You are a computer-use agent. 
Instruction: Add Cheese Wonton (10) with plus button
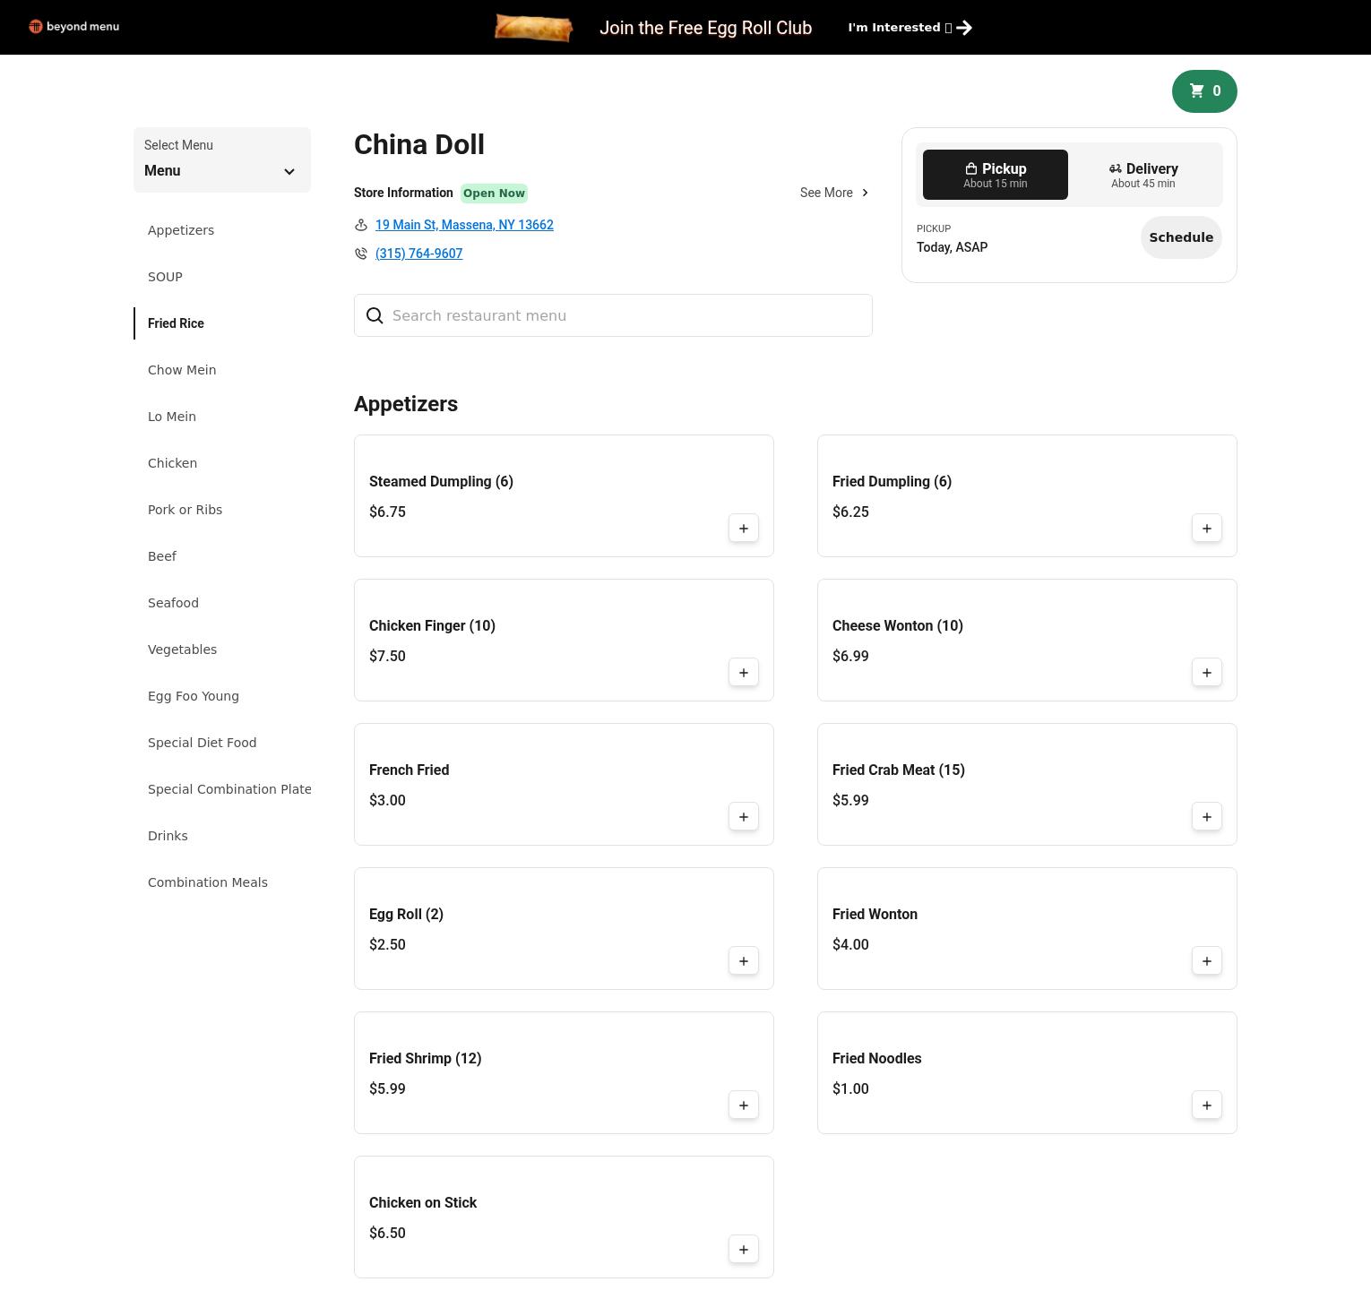pyautogui.click(x=1206, y=673)
